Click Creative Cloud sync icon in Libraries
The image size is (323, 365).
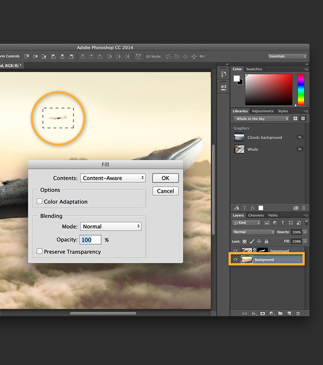296,208
